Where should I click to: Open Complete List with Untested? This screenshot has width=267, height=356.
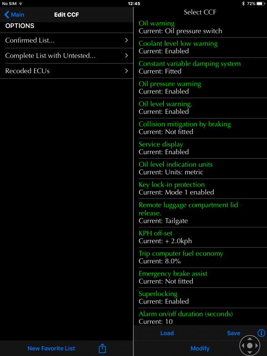click(67, 55)
